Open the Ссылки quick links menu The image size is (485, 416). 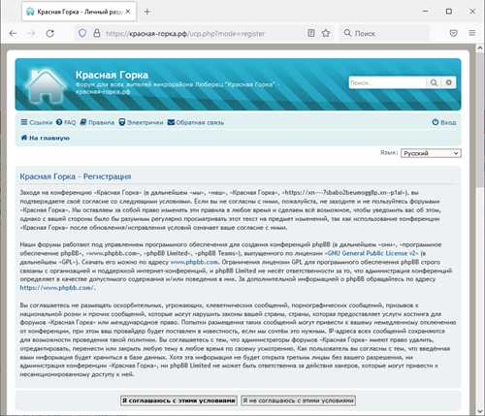37,122
